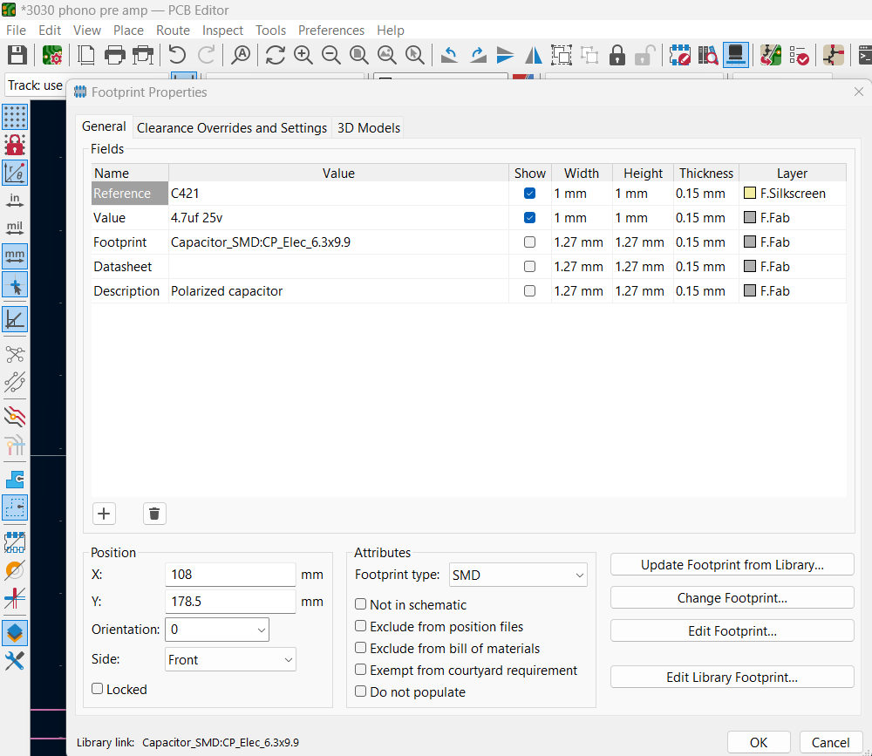This screenshot has height=756, width=872.
Task: Open the Footprint Editor icon
Action: pos(679,55)
